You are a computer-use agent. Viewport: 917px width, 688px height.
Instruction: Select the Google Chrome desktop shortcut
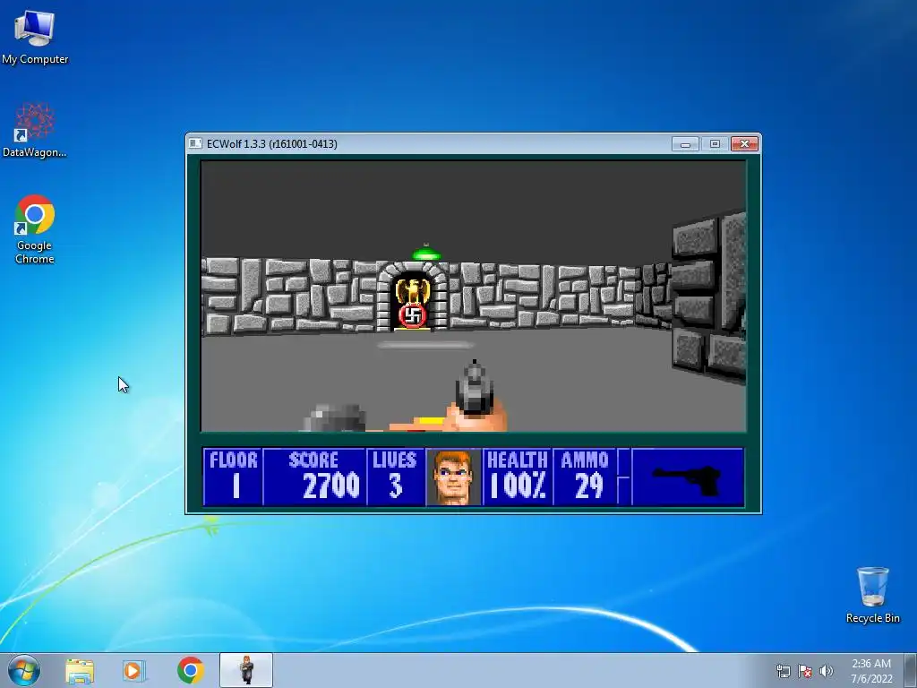point(35,228)
